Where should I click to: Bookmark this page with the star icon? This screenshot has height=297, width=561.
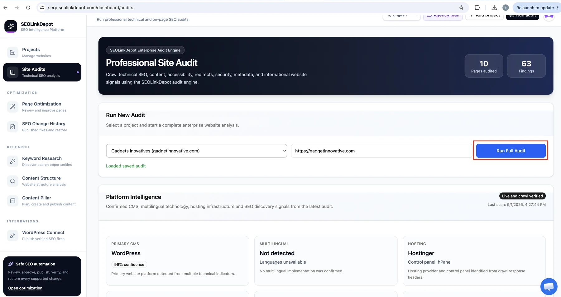pos(461,7)
